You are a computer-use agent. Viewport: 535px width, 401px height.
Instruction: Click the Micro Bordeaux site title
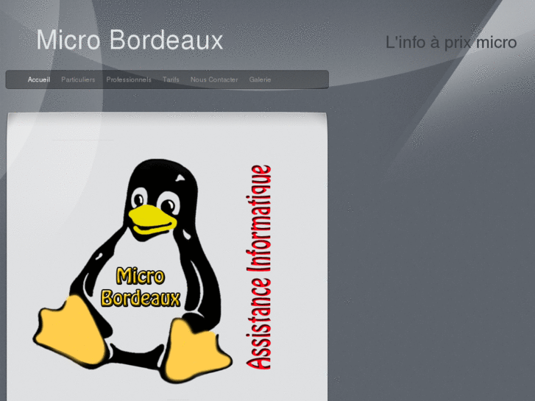tap(130, 40)
